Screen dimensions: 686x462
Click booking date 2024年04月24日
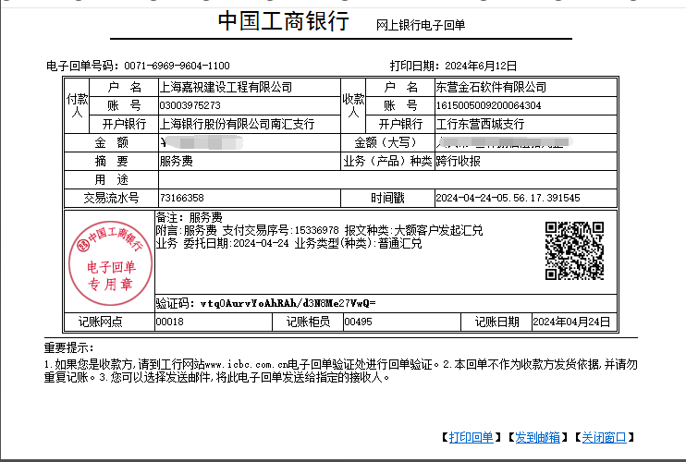[571, 322]
